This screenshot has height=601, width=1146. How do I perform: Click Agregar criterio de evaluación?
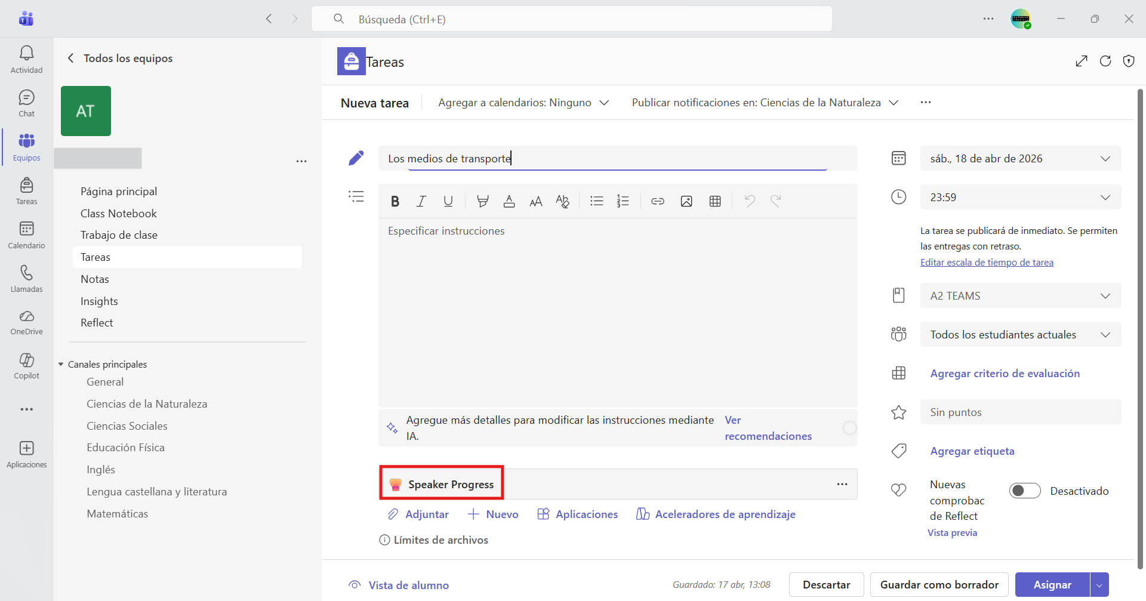(1005, 374)
